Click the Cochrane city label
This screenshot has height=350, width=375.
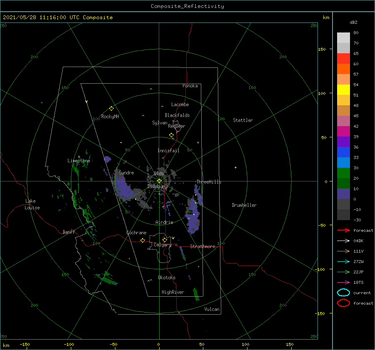[x=136, y=233]
